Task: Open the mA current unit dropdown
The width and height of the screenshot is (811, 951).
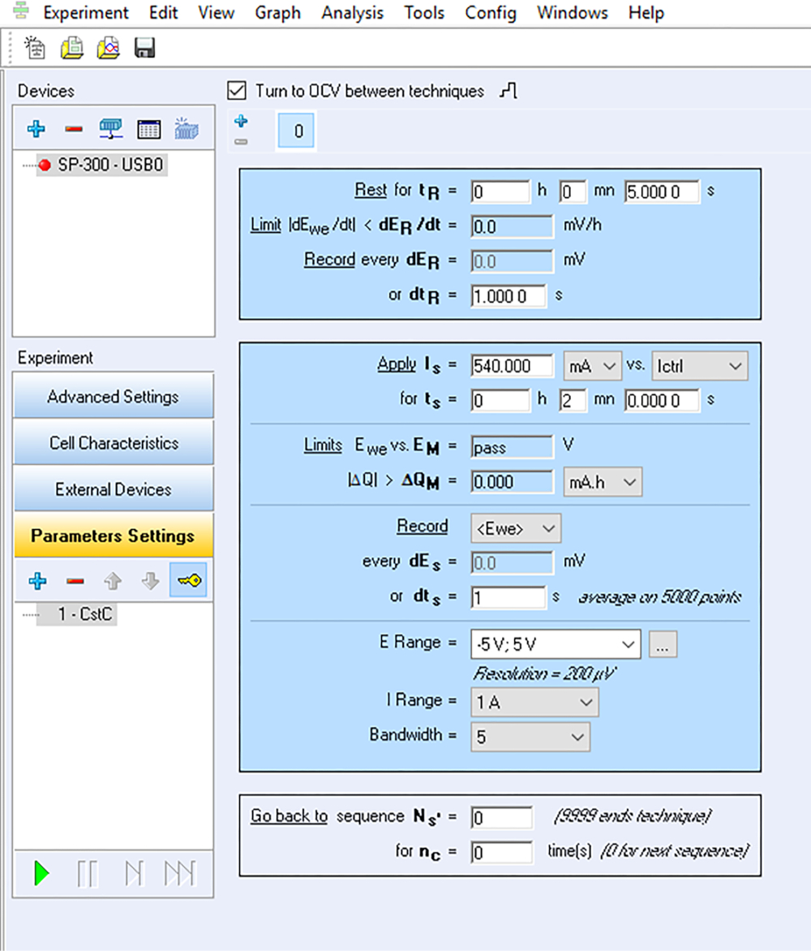Action: tap(592, 366)
